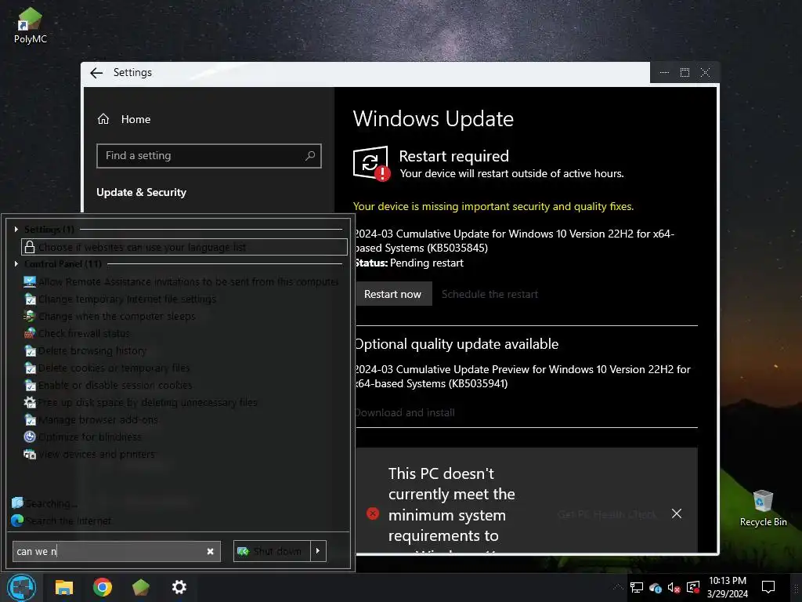
Task: Open the Recycle Bin desktop icon
Action: coord(763,508)
